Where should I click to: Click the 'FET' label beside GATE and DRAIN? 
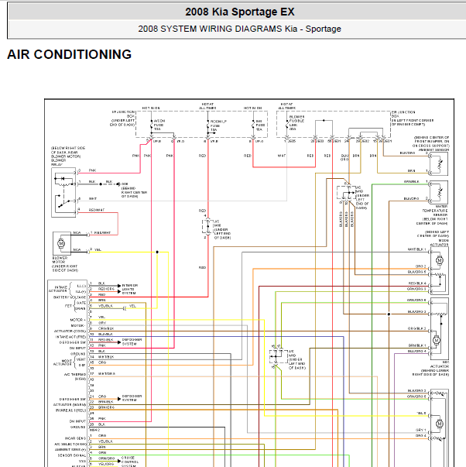68,306
